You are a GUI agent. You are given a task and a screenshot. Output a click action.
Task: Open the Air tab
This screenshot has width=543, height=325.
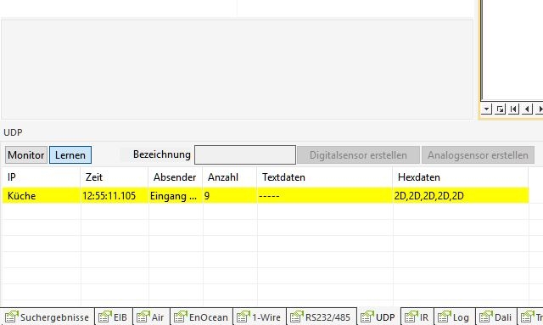click(151, 317)
